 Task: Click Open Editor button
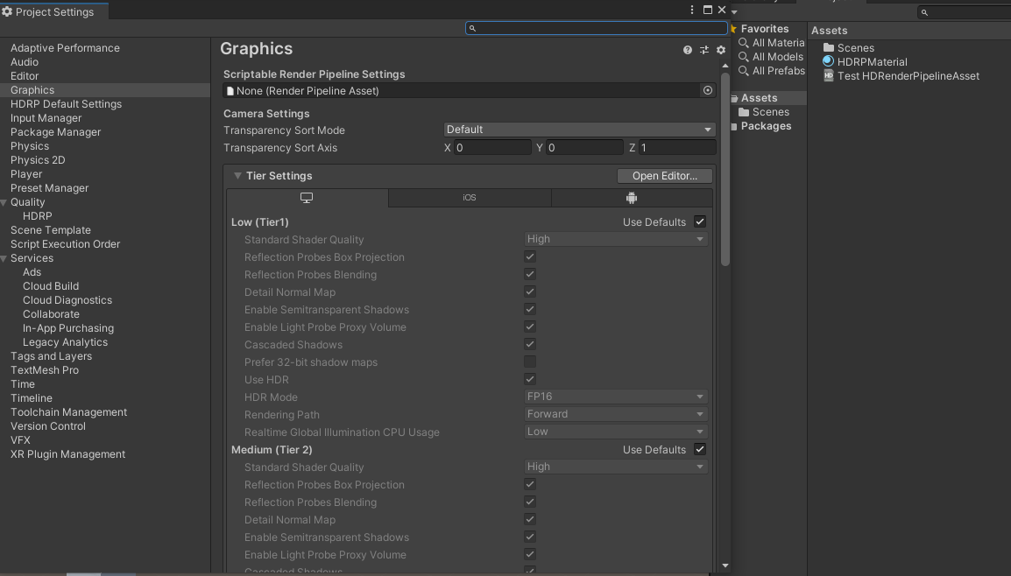(x=665, y=176)
